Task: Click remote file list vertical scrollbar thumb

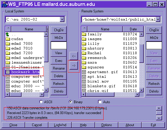Action: 141,54
